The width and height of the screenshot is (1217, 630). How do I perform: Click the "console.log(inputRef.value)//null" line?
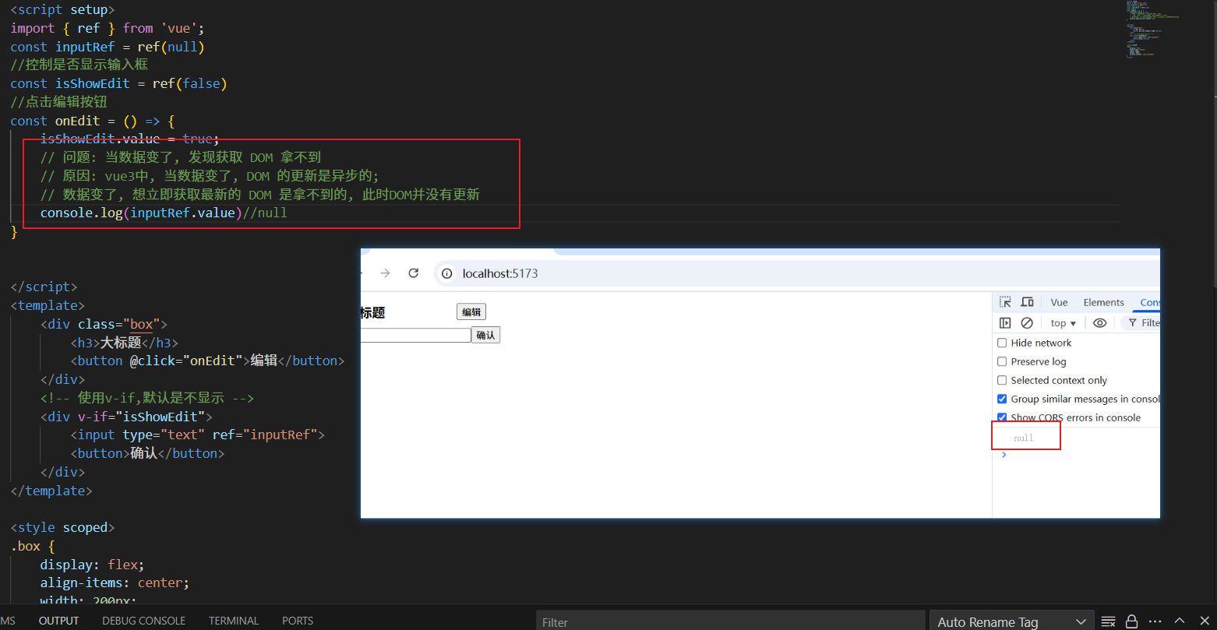pyautogui.click(x=164, y=213)
